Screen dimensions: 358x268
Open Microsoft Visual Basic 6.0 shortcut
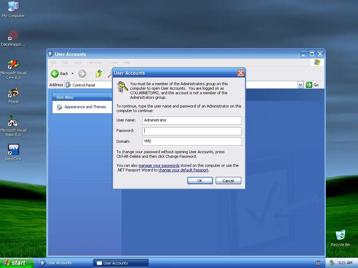tap(13, 126)
